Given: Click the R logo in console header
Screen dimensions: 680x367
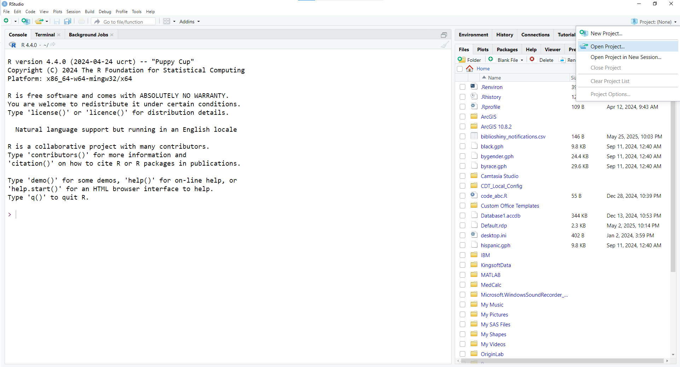Looking at the screenshot, I should pyautogui.click(x=12, y=45).
